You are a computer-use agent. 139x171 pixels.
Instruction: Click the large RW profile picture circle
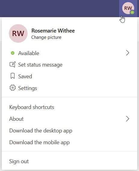(x=18, y=33)
